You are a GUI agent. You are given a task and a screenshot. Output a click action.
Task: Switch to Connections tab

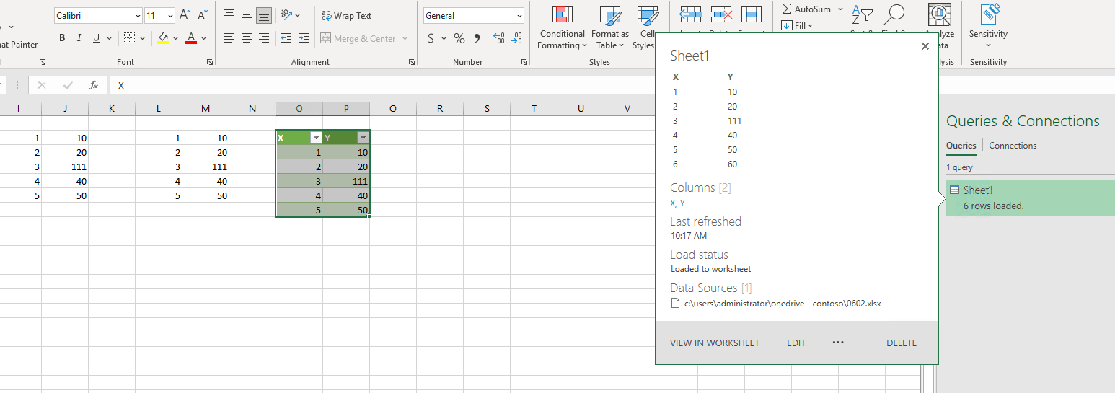click(x=1013, y=146)
